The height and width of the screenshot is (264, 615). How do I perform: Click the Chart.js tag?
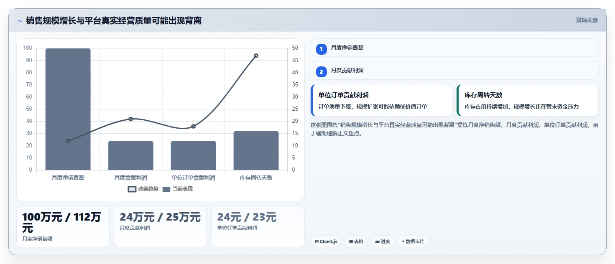click(326, 241)
